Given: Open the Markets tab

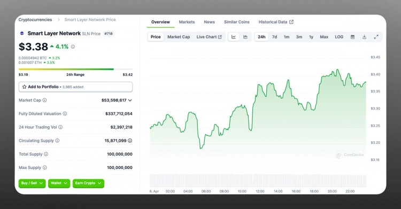Looking at the screenshot, I should click(x=187, y=22).
